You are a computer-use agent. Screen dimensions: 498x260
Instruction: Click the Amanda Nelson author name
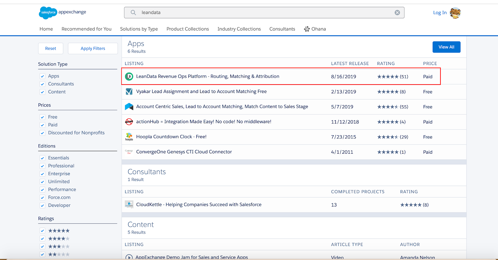coord(417,258)
